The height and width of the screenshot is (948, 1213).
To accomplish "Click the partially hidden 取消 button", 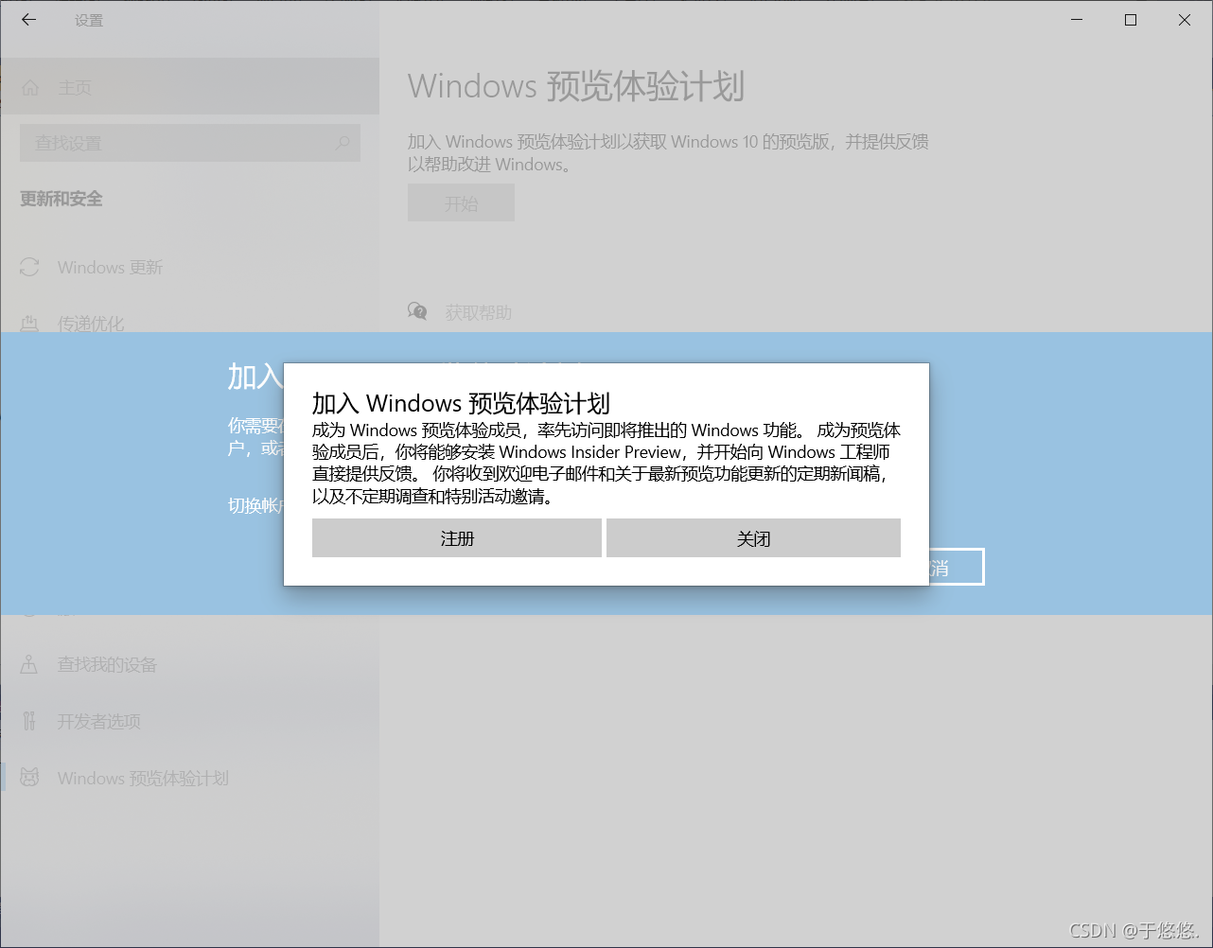I will tap(956, 567).
